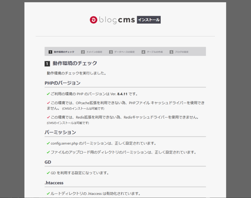Click the checkmark beside file upload directory line
251x198 pixels.
point(48,152)
